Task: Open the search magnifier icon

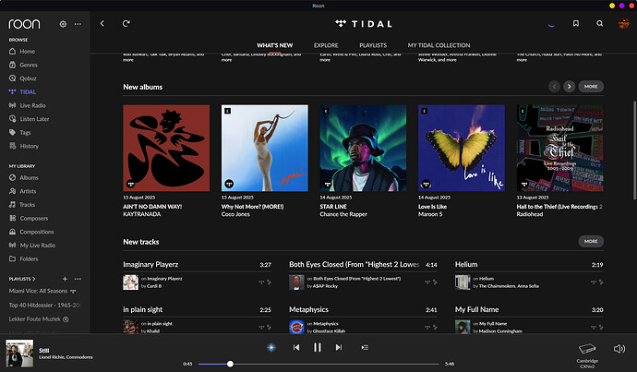Action: [599, 24]
